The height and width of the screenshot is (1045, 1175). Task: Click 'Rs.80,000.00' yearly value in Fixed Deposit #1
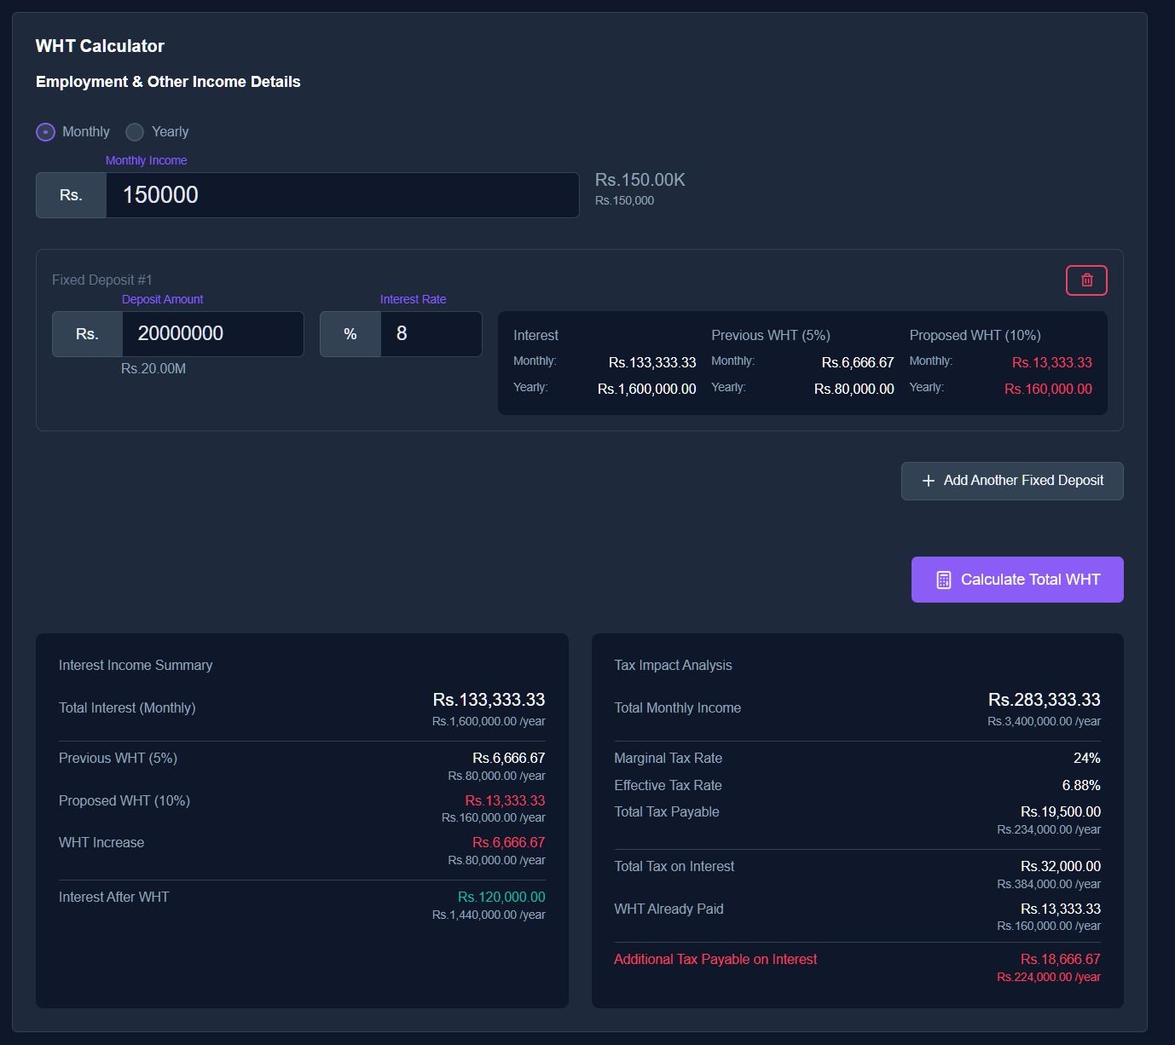[854, 390]
